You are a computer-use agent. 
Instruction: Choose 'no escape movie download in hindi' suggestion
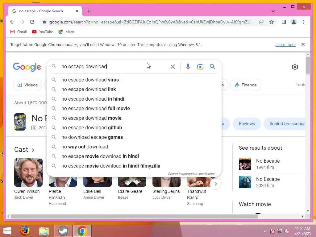click(134, 156)
